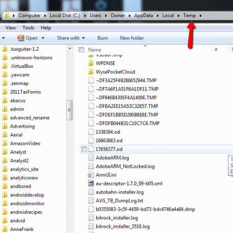Click the Open button's application icon
This screenshot has width=233, height=233.
[21, 38]
